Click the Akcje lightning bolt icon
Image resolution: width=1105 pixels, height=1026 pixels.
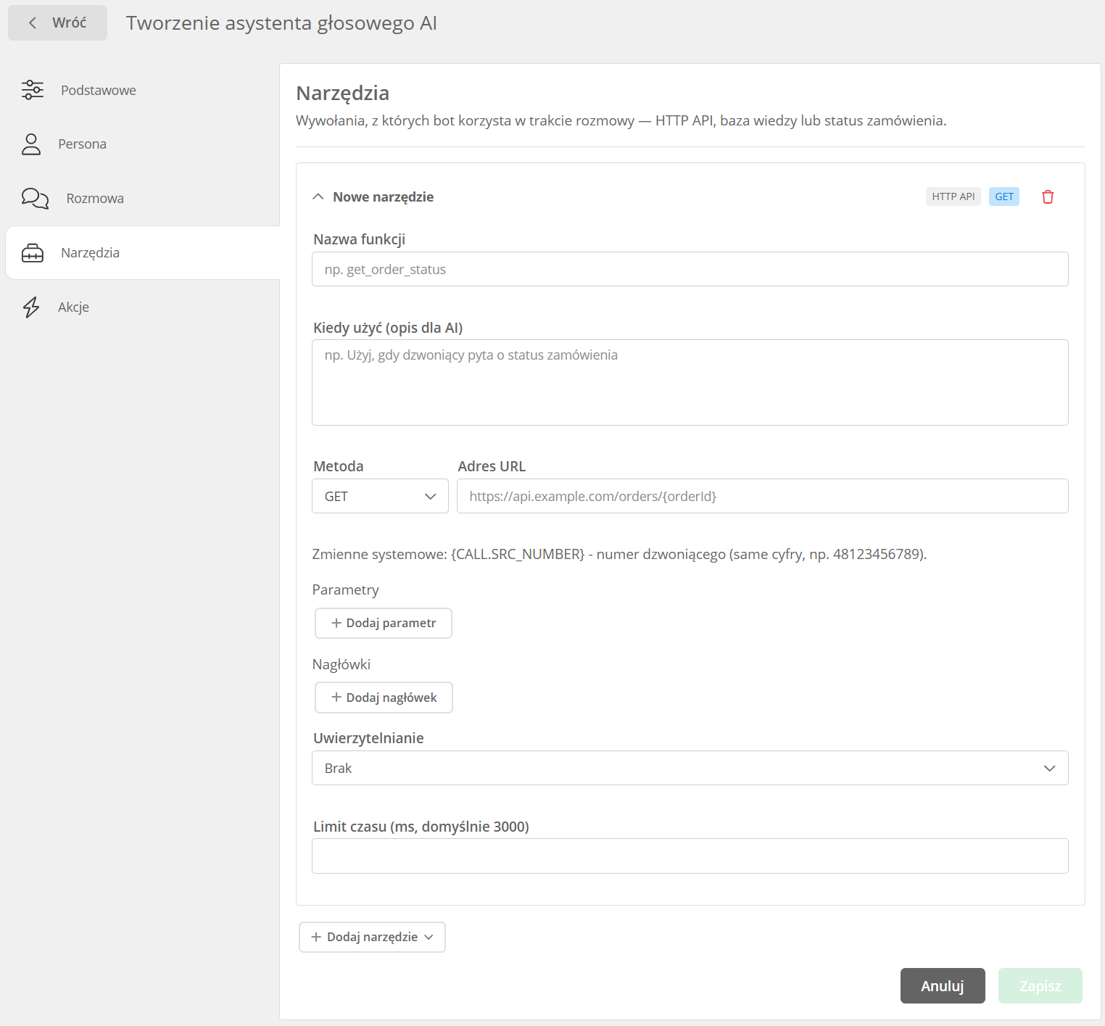[x=31, y=307]
